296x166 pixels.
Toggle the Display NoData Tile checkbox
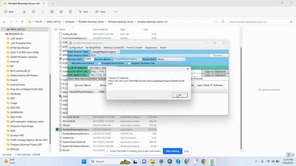[129, 64]
